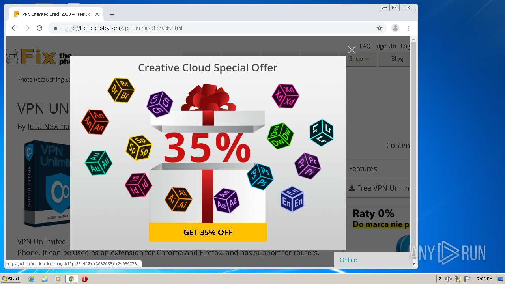Click the red gift bow image
This screenshot has width=505, height=284.
[x=208, y=97]
